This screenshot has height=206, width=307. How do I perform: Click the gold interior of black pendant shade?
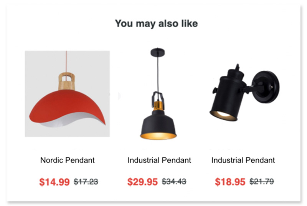(x=158, y=136)
